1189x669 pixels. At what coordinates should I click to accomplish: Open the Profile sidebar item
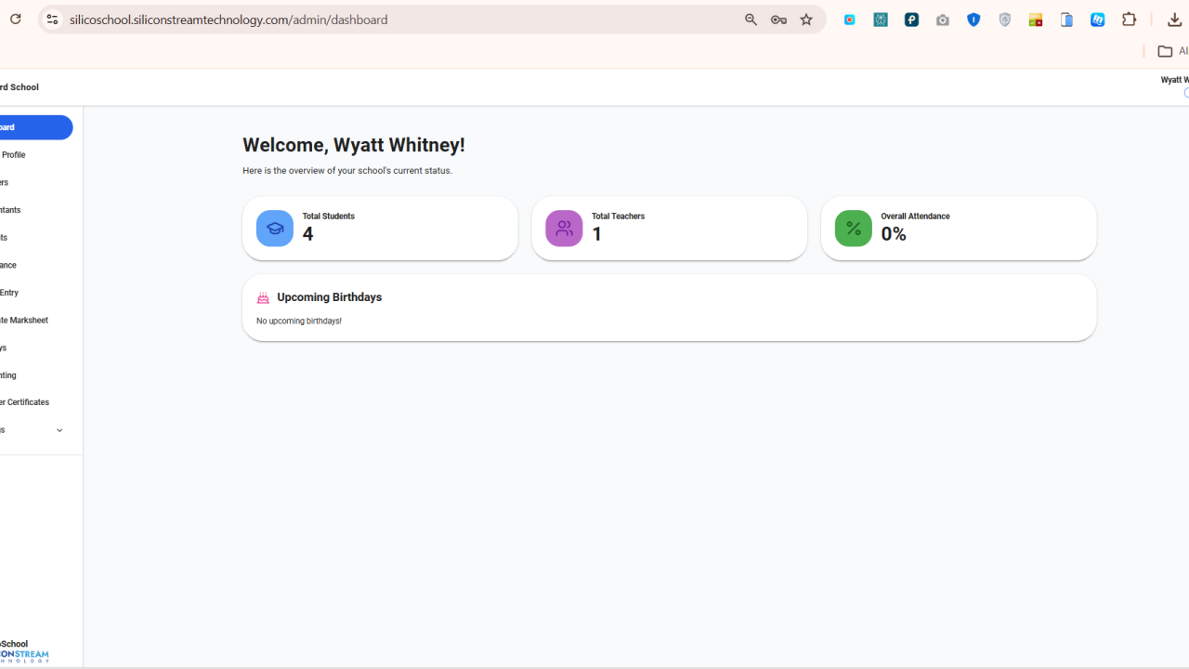(35, 155)
